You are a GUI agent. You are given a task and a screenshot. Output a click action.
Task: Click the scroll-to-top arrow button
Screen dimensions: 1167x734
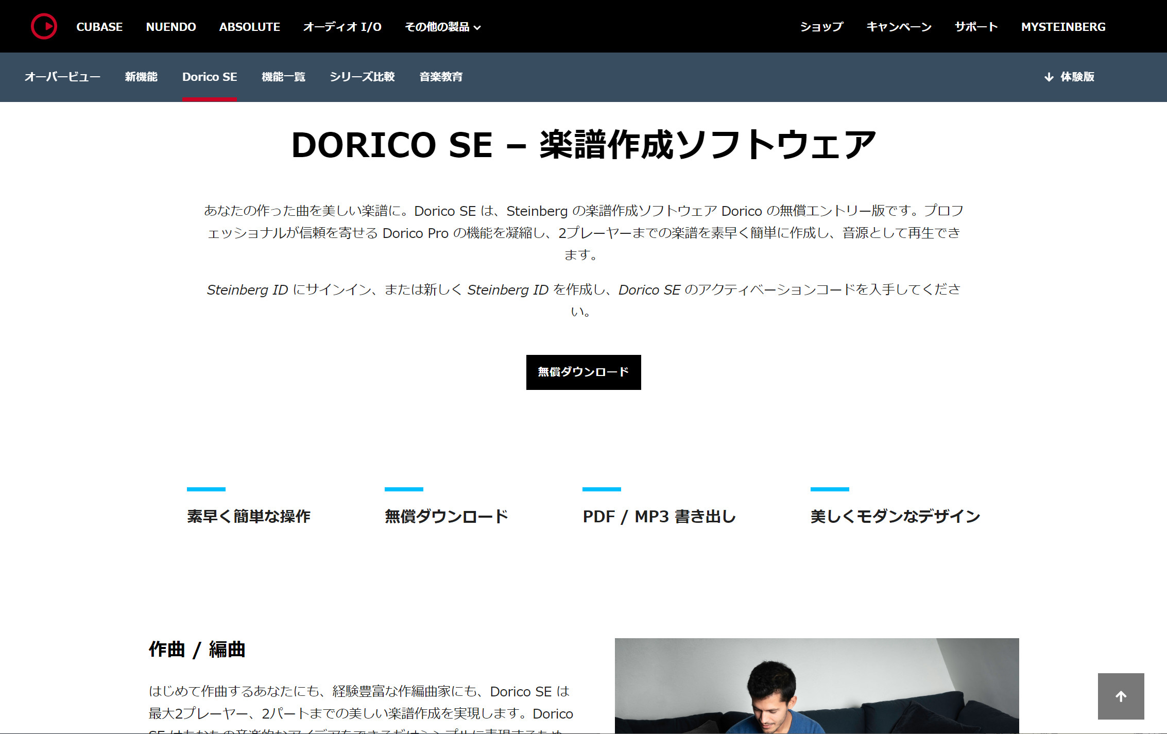1121,696
